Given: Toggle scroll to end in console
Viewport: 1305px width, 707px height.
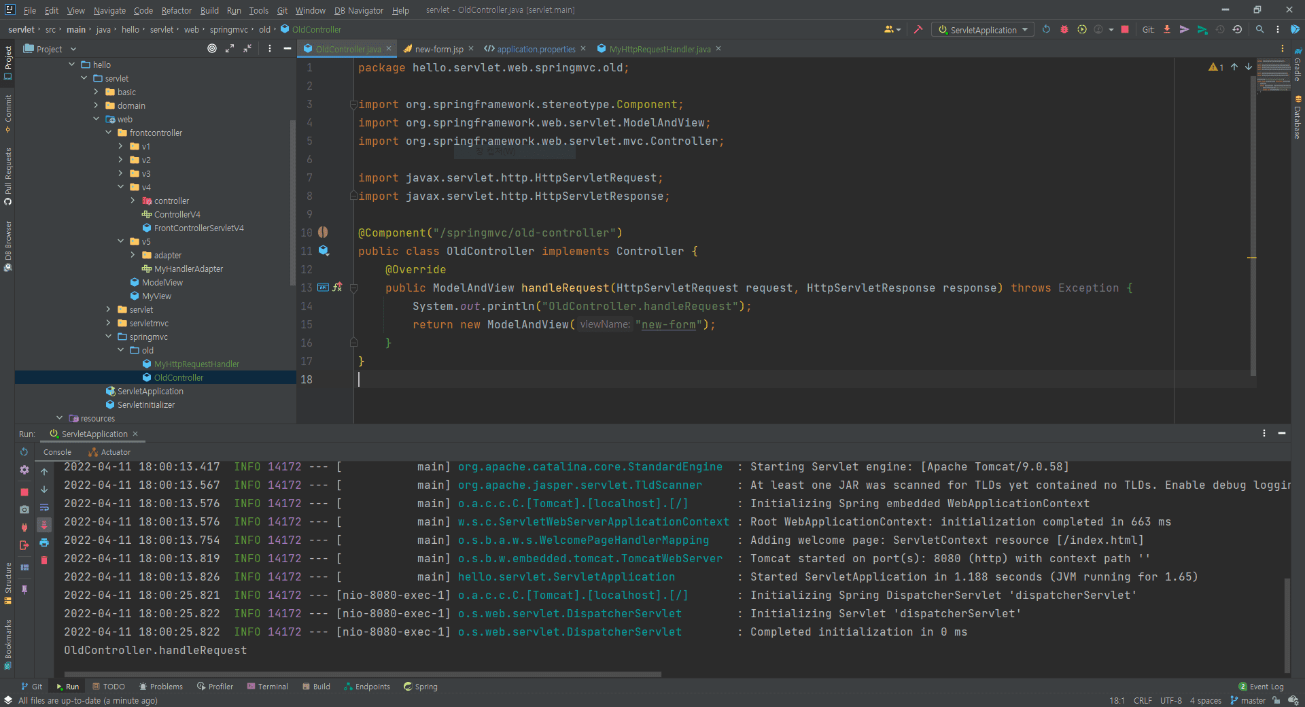Looking at the screenshot, I should pyautogui.click(x=44, y=525).
